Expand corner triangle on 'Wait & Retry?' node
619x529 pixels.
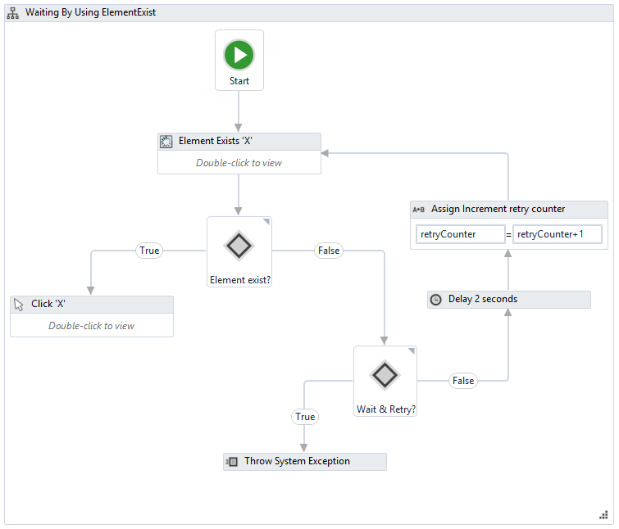tap(412, 351)
